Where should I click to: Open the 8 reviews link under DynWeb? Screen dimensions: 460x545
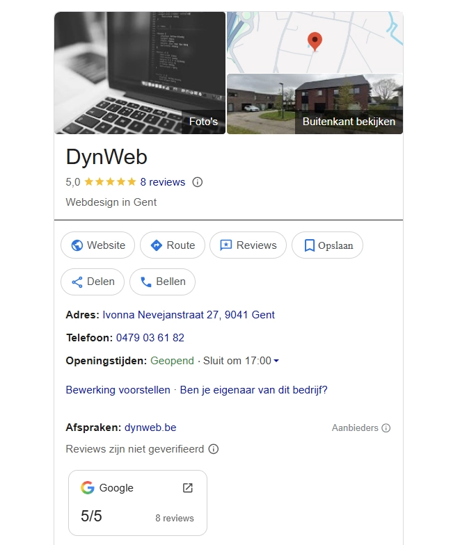pos(163,182)
